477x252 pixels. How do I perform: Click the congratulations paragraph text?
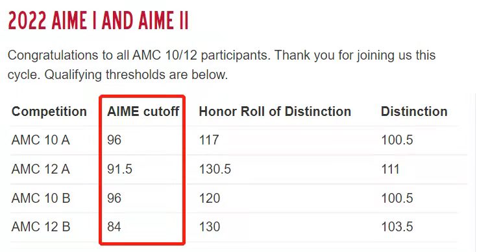(221, 65)
